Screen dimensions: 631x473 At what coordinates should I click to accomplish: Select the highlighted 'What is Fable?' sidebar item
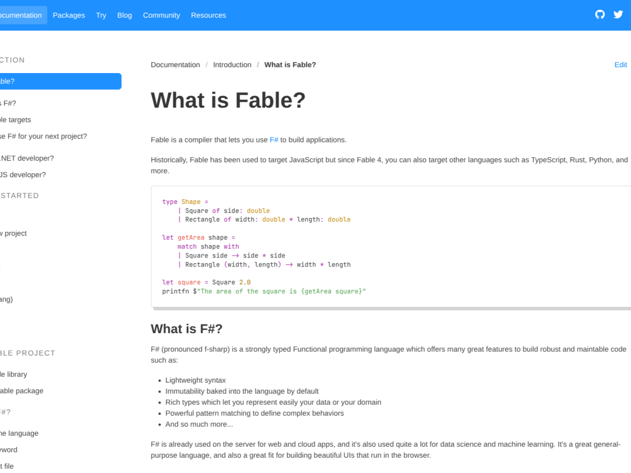[59, 81]
